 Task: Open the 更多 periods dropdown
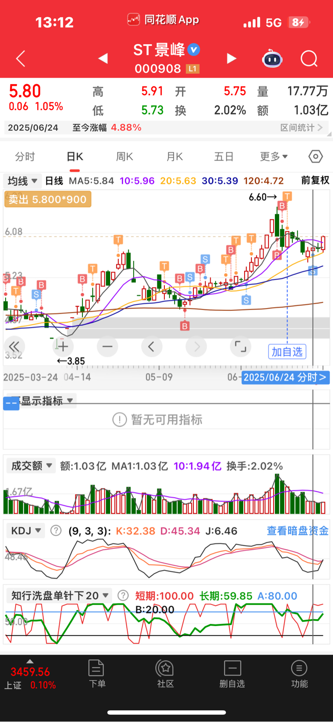274,157
